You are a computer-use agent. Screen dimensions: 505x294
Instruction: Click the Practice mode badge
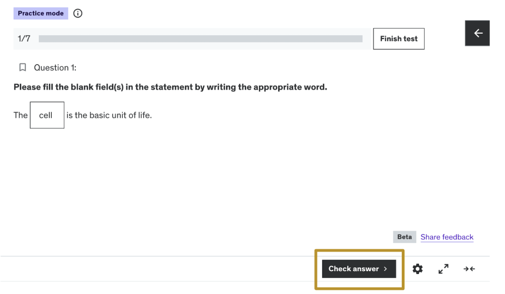tap(41, 14)
